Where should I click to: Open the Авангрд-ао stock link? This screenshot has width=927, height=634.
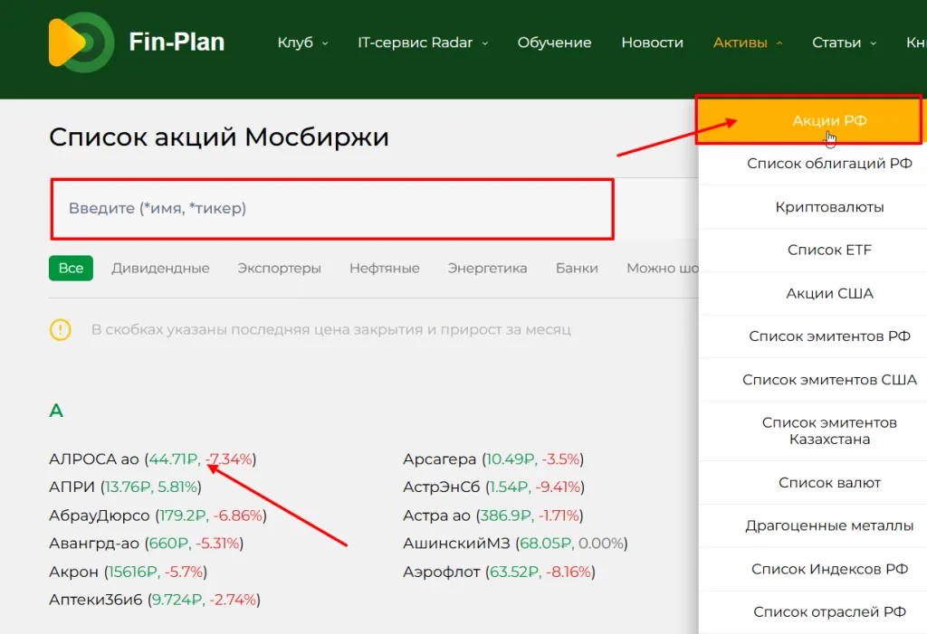(94, 543)
